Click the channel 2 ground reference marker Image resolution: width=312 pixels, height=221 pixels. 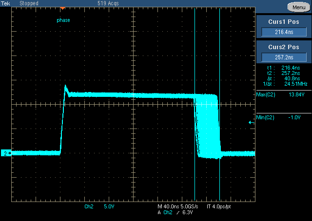pos(6,153)
